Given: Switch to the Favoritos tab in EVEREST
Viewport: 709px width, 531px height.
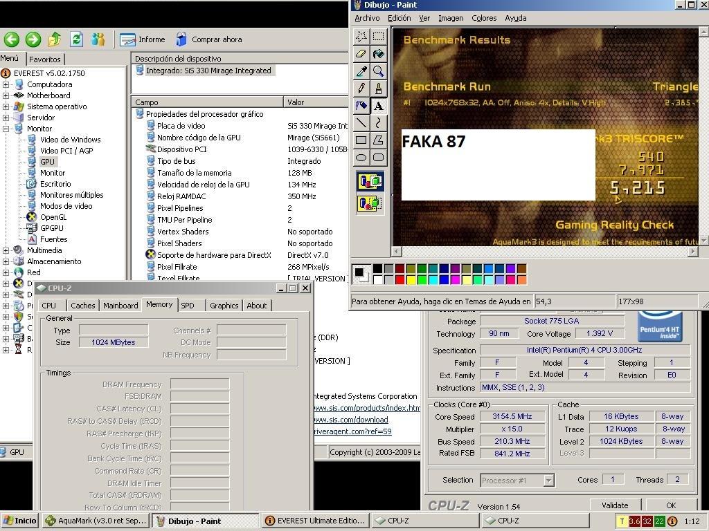Looking at the screenshot, I should pos(45,59).
